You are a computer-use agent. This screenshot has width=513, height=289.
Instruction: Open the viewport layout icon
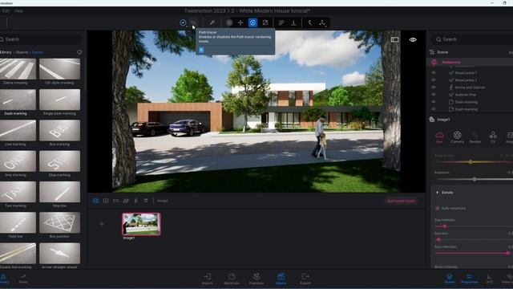[x=395, y=39]
